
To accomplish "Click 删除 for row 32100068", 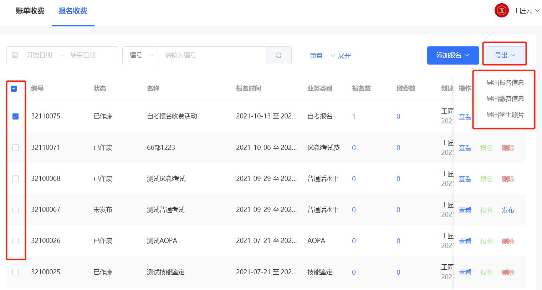I will [x=508, y=179].
